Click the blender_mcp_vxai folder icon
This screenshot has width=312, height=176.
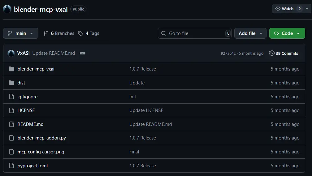tap(11, 69)
